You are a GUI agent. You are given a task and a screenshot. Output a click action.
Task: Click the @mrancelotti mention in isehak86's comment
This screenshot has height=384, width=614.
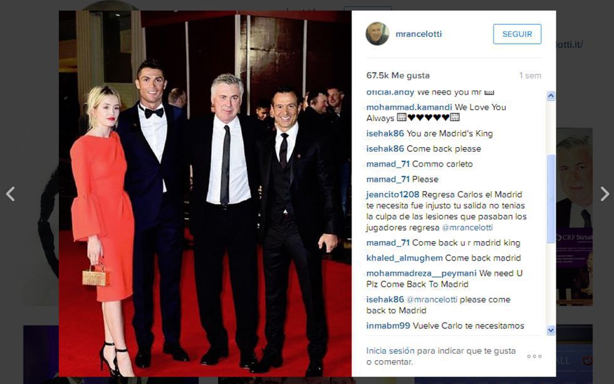point(432,299)
